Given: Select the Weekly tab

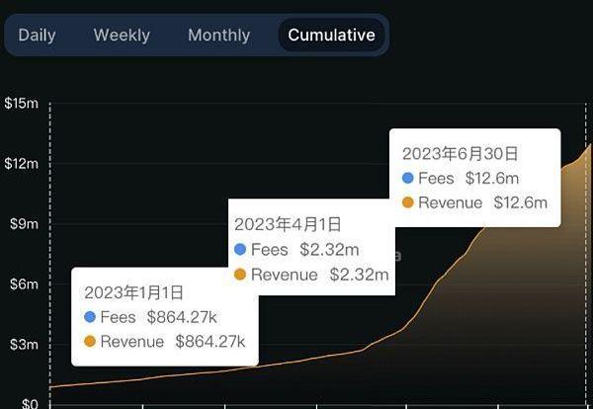Looking at the screenshot, I should 122,36.
